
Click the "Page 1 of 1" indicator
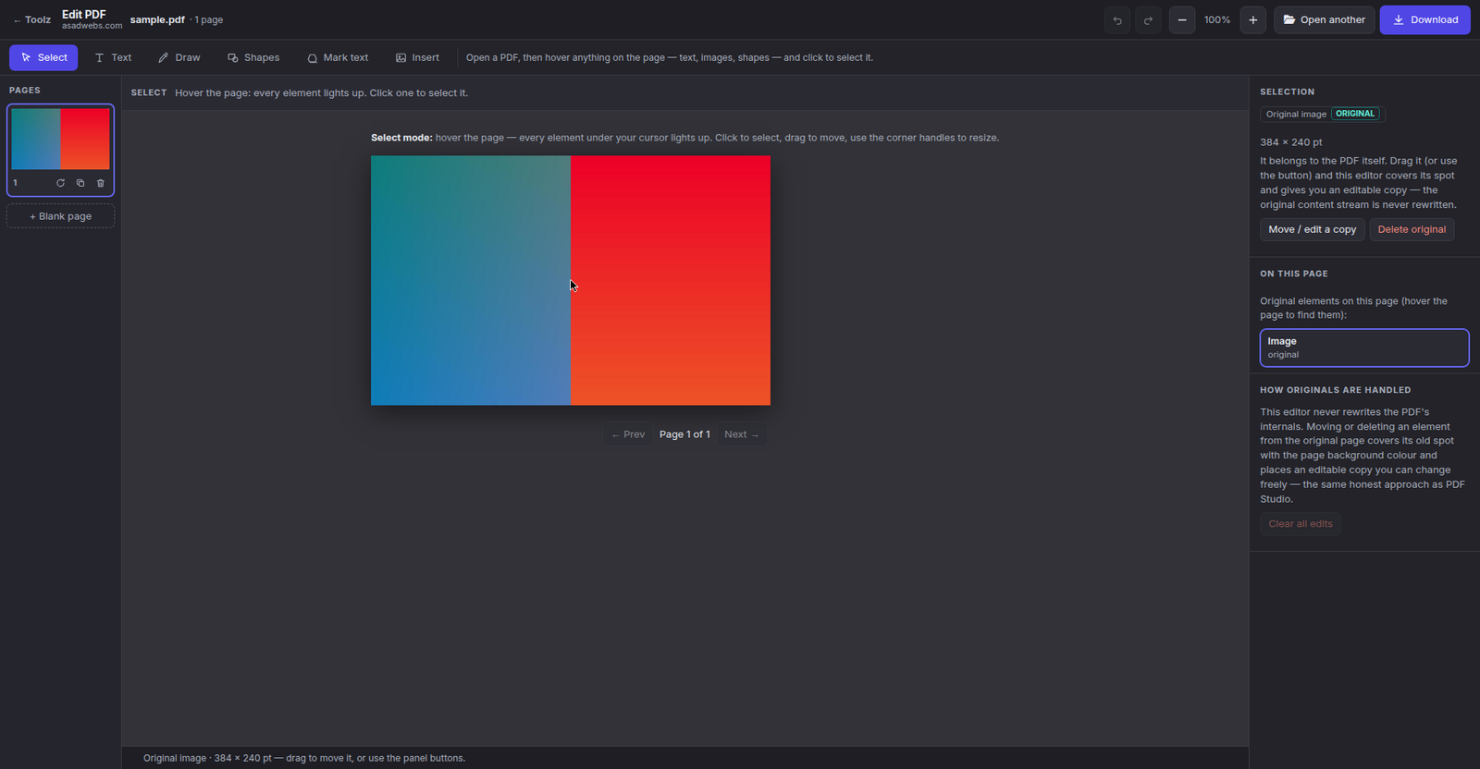(684, 434)
